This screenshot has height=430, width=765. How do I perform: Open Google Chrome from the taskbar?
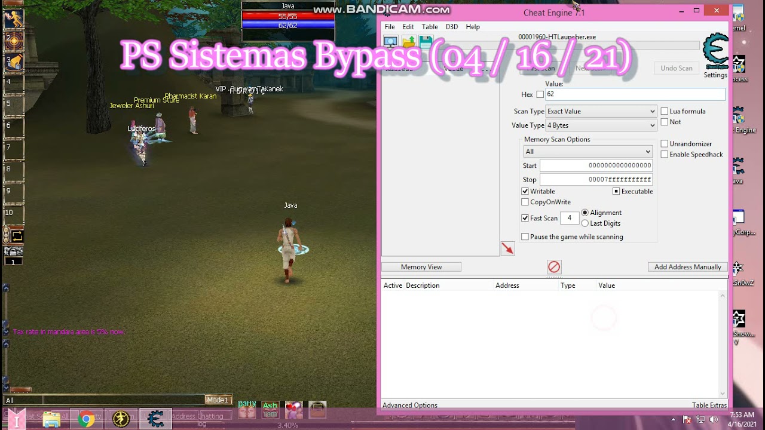[x=86, y=419]
